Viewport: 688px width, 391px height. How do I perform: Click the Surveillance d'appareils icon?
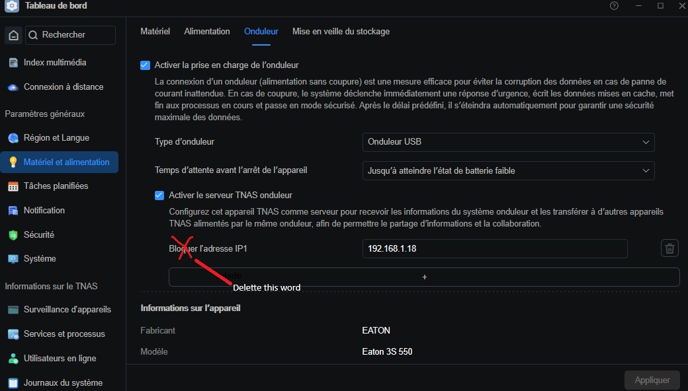[x=13, y=310]
